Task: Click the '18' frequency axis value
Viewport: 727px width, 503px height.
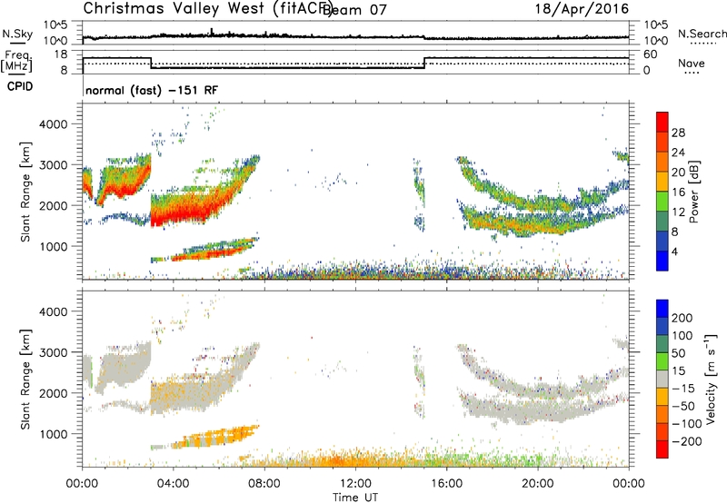Action: (x=60, y=54)
